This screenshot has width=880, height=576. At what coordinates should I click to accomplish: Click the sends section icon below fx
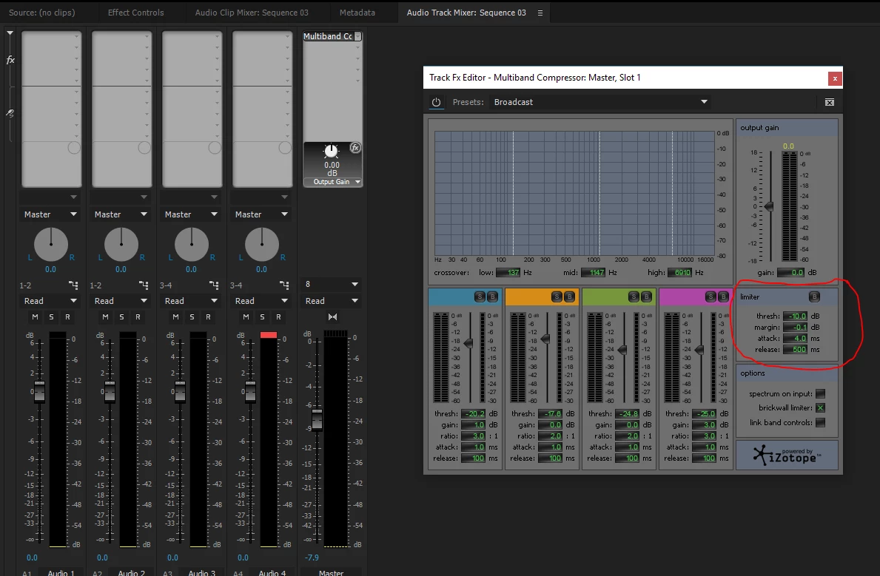(x=10, y=112)
